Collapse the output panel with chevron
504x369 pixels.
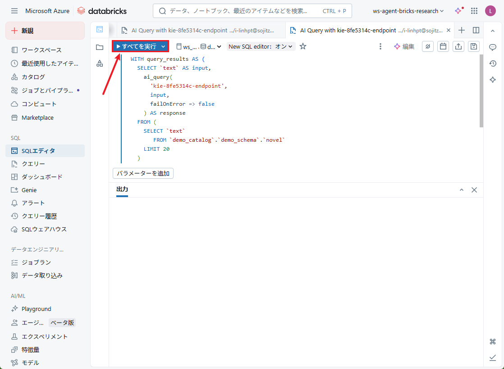click(461, 190)
